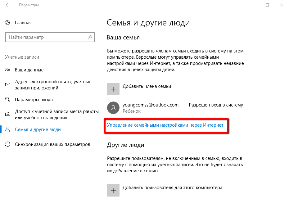The height and width of the screenshot is (204, 289).
Task: Click the plus icon to add another user
Action: click(113, 190)
